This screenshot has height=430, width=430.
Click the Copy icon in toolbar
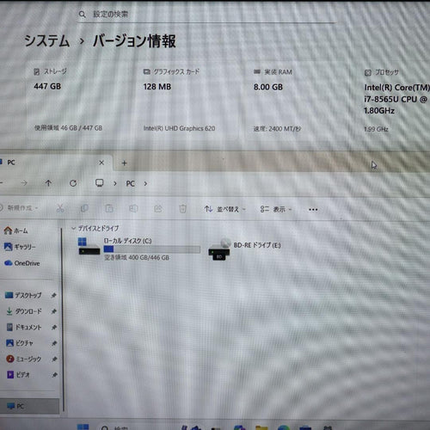[84, 208]
